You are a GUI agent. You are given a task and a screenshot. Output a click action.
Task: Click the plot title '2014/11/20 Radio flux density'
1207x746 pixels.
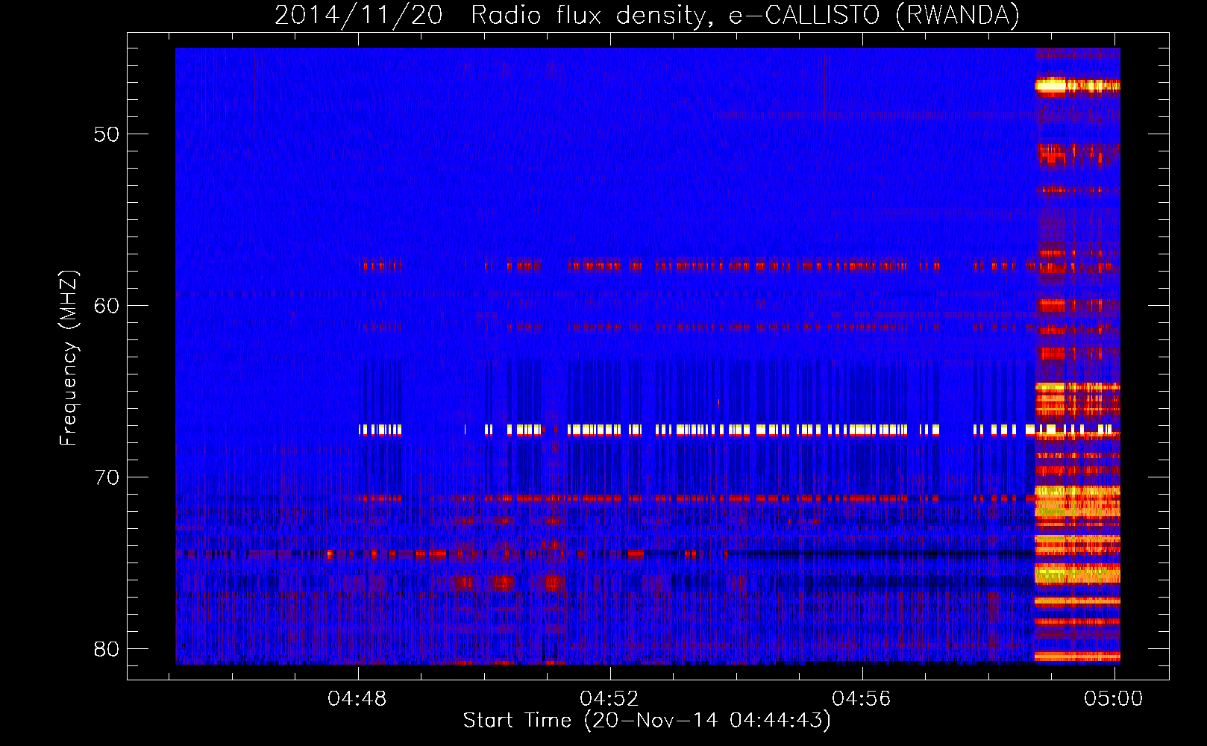(x=647, y=16)
